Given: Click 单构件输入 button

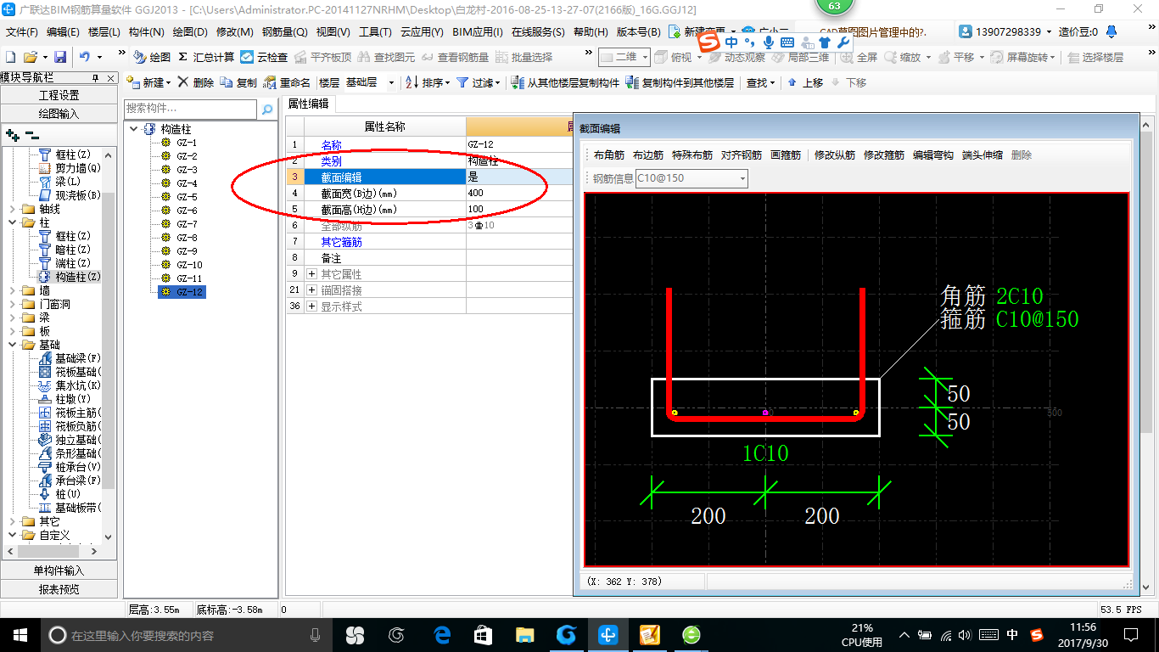Looking at the screenshot, I should tap(59, 570).
